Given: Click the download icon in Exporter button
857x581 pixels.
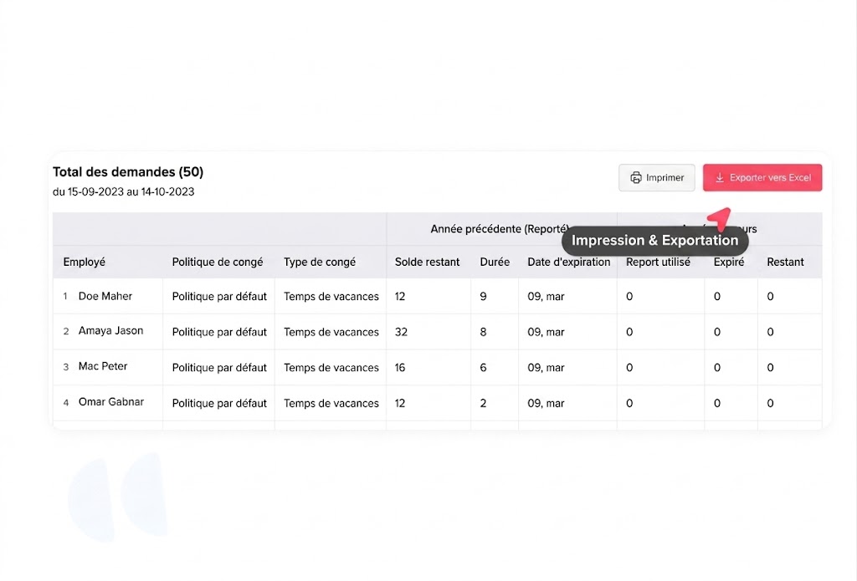Looking at the screenshot, I should (720, 177).
